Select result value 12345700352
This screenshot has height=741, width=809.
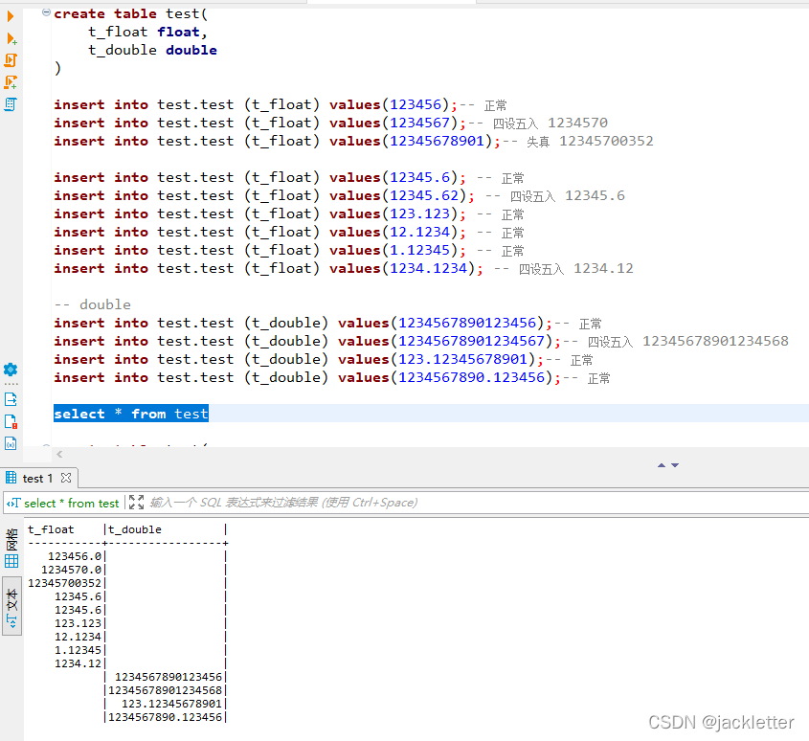[64, 583]
